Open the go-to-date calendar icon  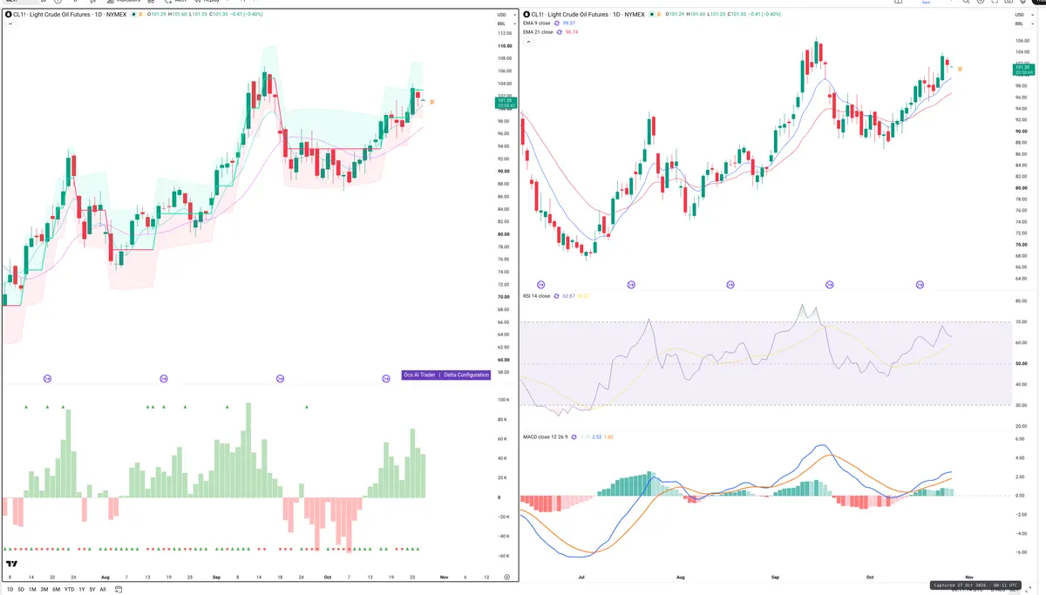point(119,590)
